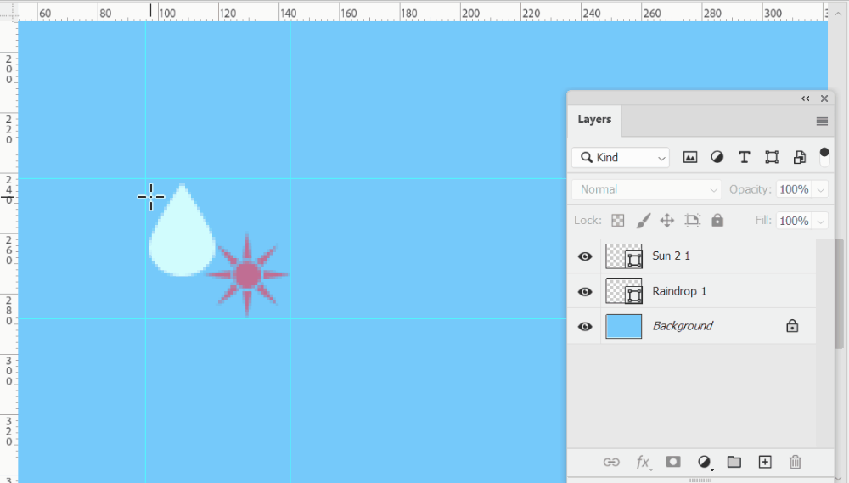Lock image pixels brush icon
Image resolution: width=849 pixels, height=483 pixels.
pyautogui.click(x=643, y=221)
